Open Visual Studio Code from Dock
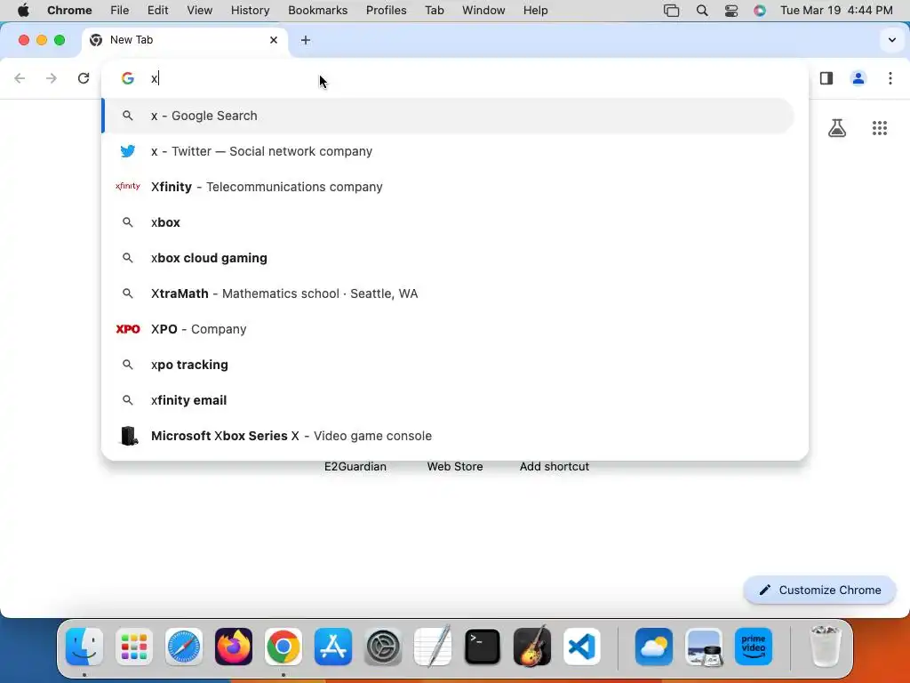This screenshot has width=910, height=683. point(582,646)
